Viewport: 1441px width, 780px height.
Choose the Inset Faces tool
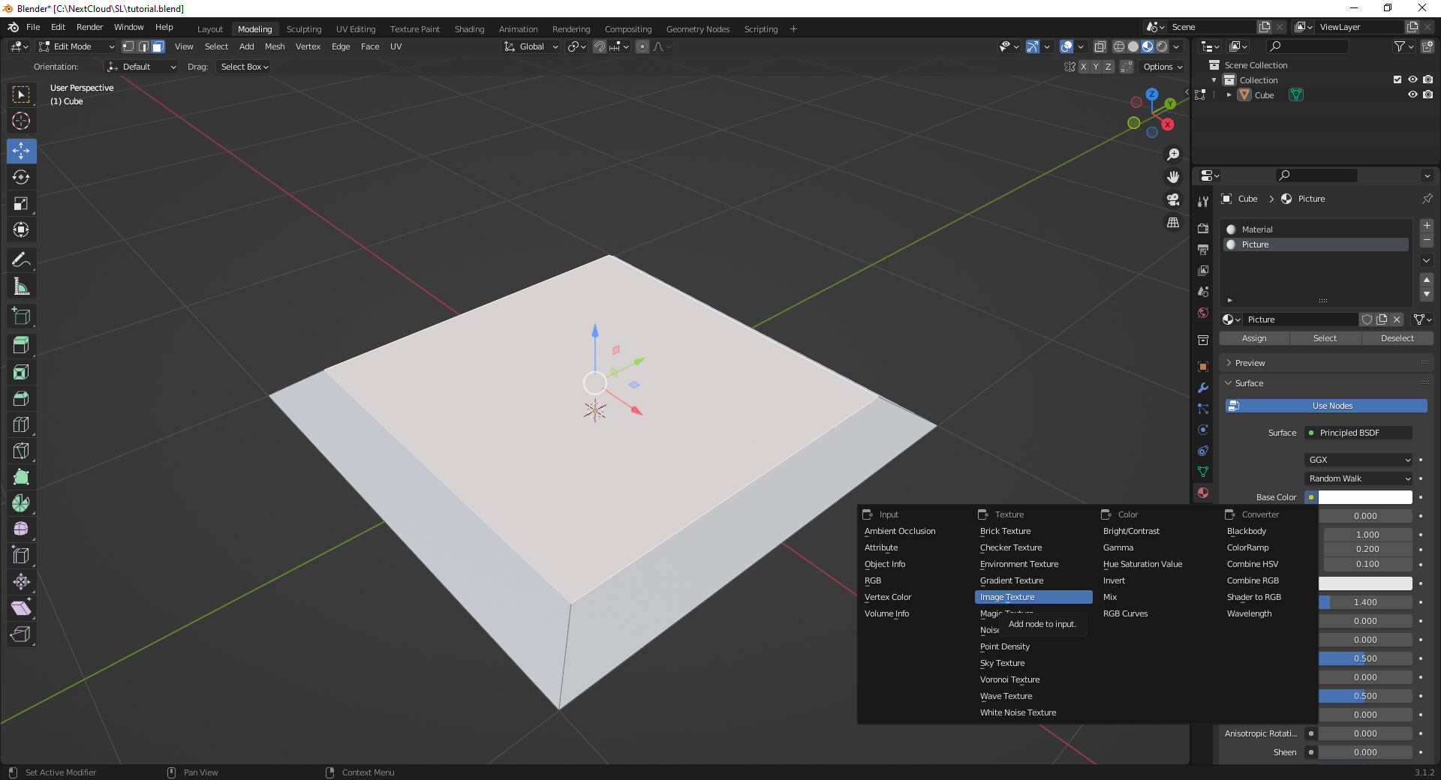21,372
